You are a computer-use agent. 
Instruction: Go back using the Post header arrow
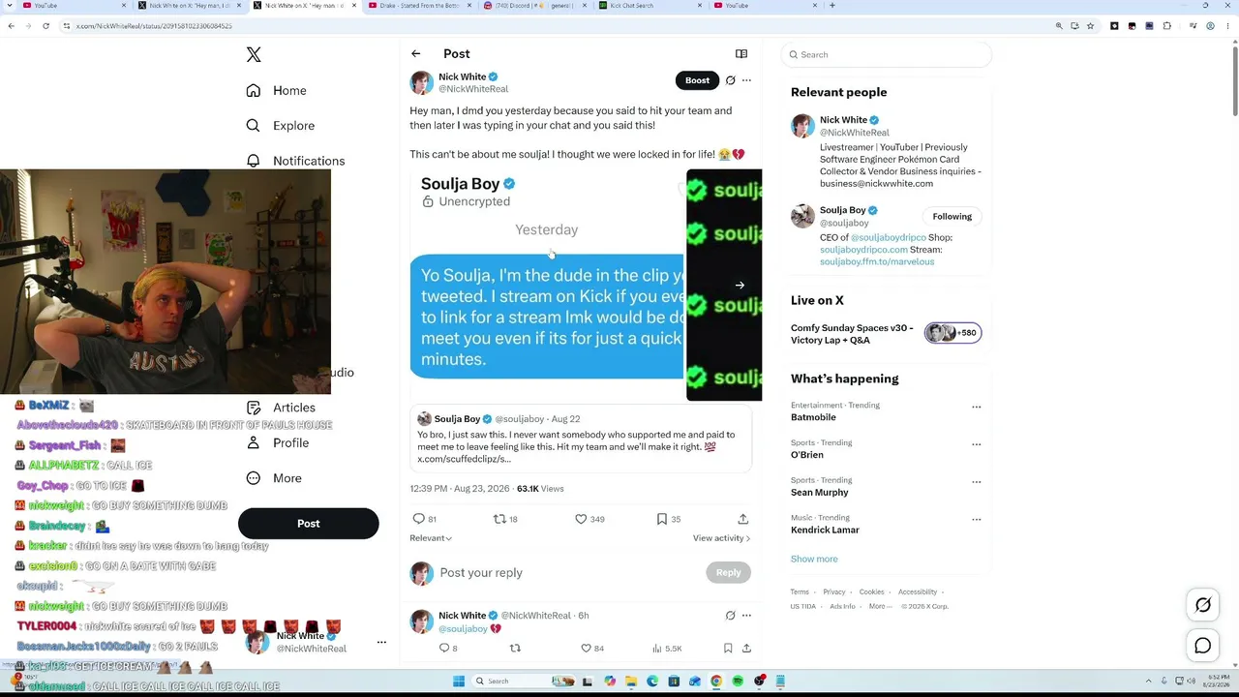pos(416,54)
